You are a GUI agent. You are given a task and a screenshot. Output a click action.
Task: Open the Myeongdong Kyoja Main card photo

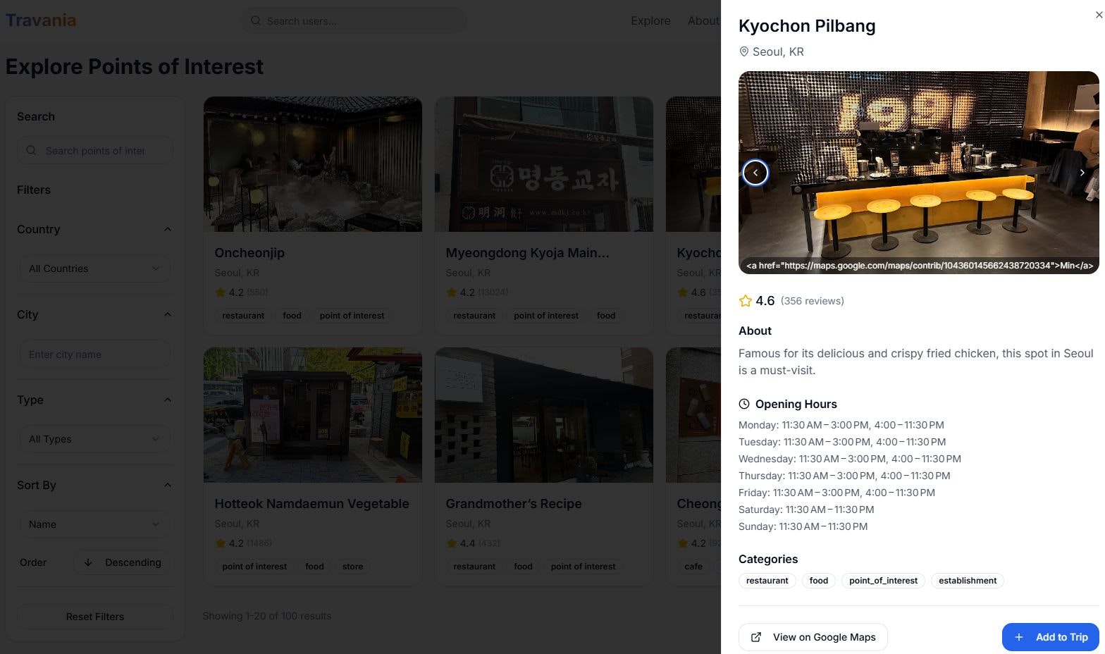point(544,164)
